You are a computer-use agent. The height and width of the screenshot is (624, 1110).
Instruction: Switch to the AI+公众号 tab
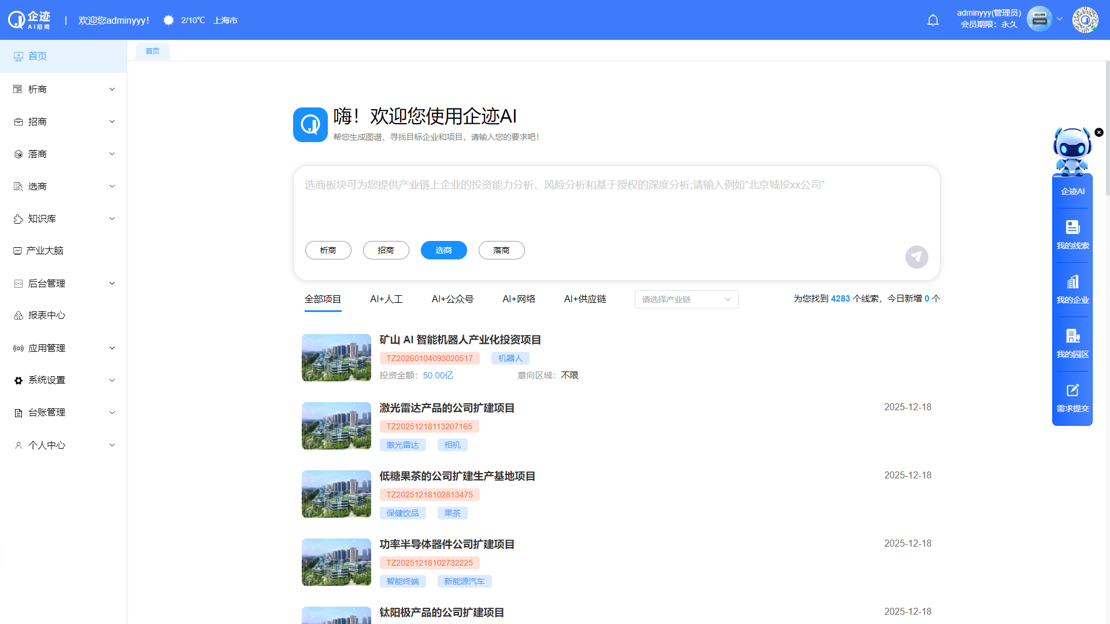[x=453, y=299]
